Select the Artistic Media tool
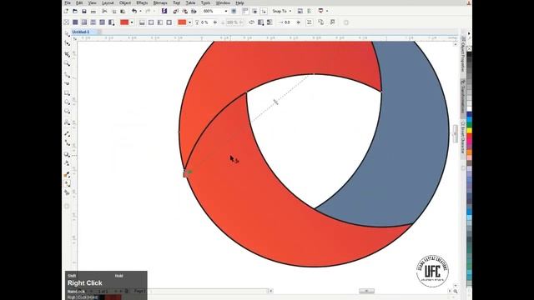 67,83
